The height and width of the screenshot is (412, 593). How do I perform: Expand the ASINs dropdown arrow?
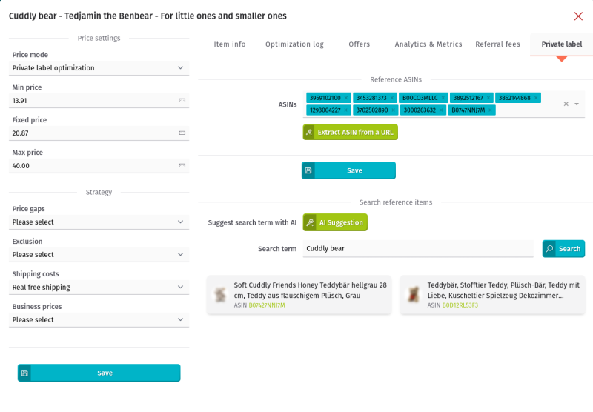click(577, 104)
